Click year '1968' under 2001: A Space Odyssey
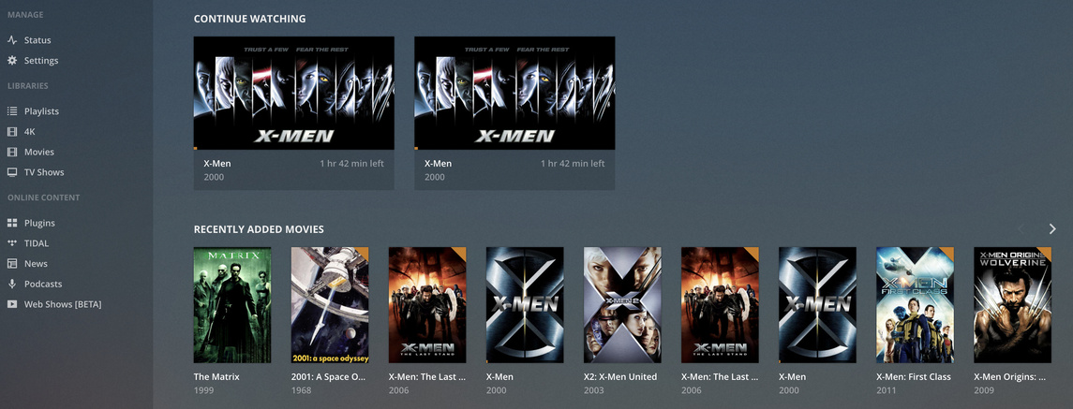Image resolution: width=1073 pixels, height=409 pixels. click(x=301, y=390)
